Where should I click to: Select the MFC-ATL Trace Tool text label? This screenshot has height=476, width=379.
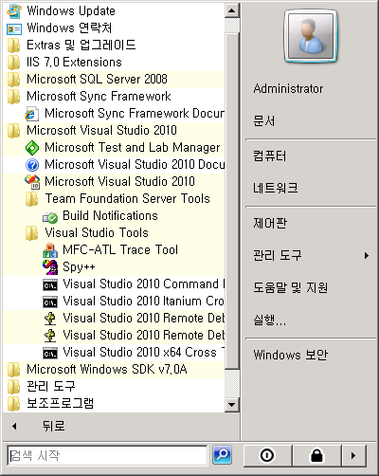tap(120, 250)
